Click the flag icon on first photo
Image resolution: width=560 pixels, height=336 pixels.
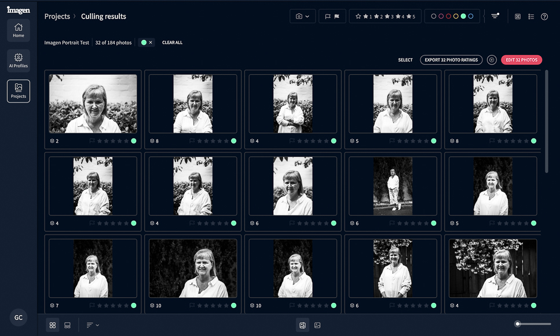92,141
